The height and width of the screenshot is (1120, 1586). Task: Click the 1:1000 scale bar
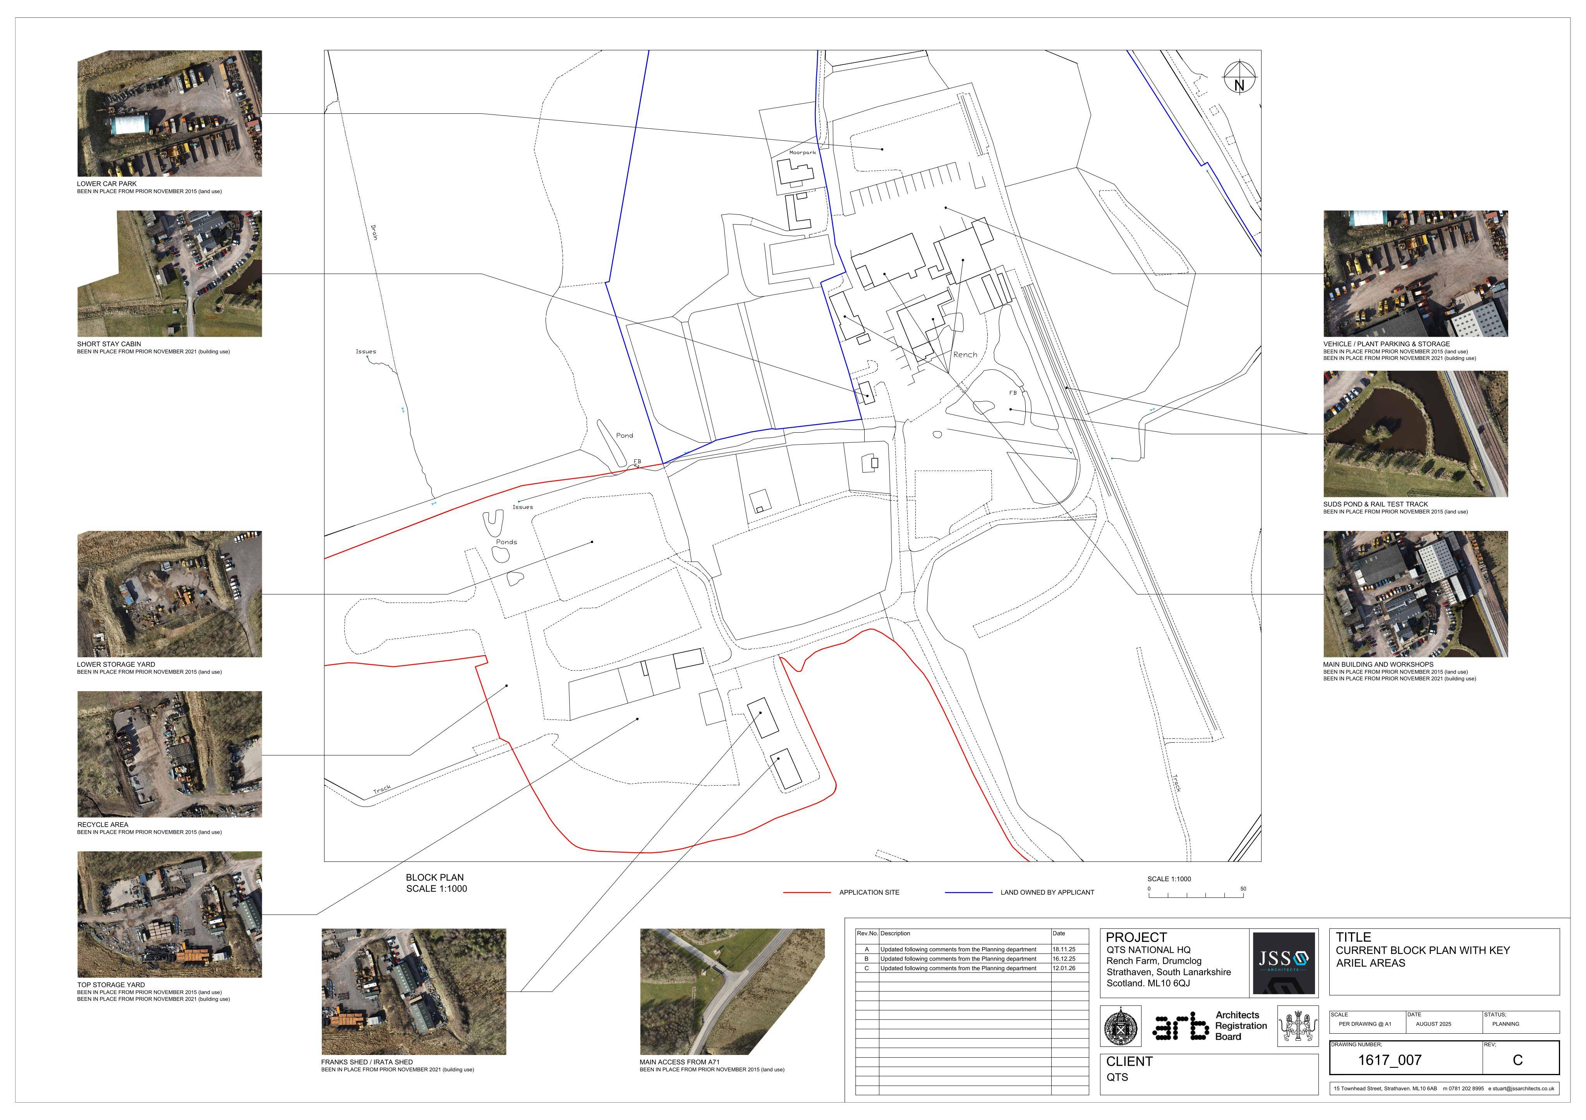tap(1197, 894)
